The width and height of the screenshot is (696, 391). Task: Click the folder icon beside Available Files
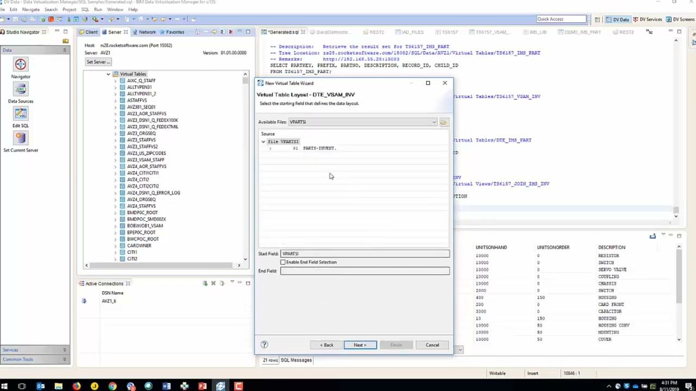(444, 122)
